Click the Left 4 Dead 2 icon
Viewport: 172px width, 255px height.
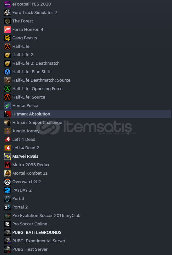point(7,148)
